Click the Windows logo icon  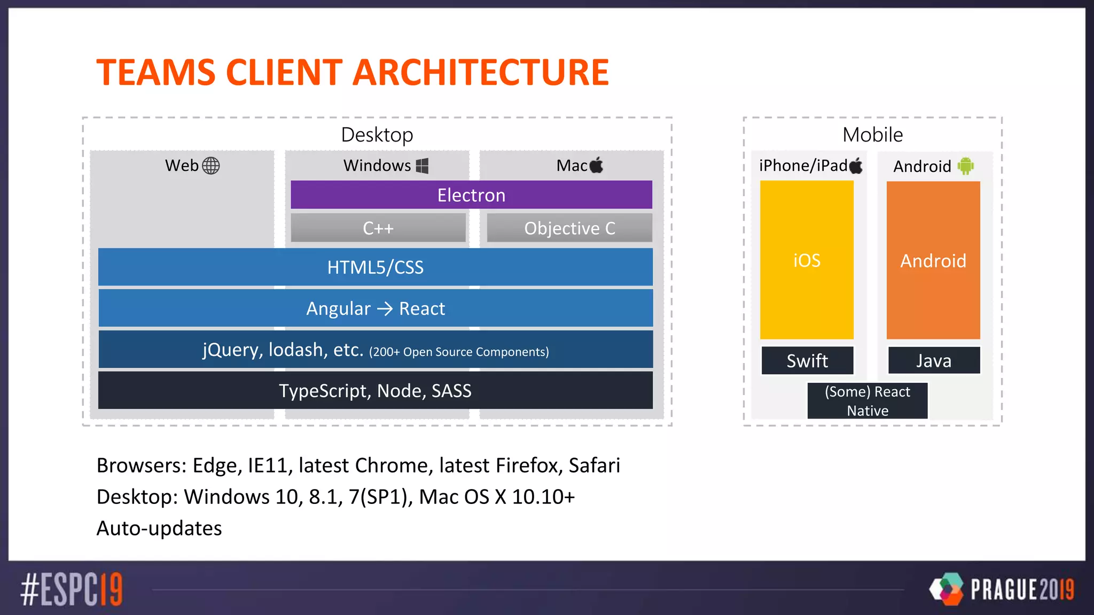pos(422,166)
